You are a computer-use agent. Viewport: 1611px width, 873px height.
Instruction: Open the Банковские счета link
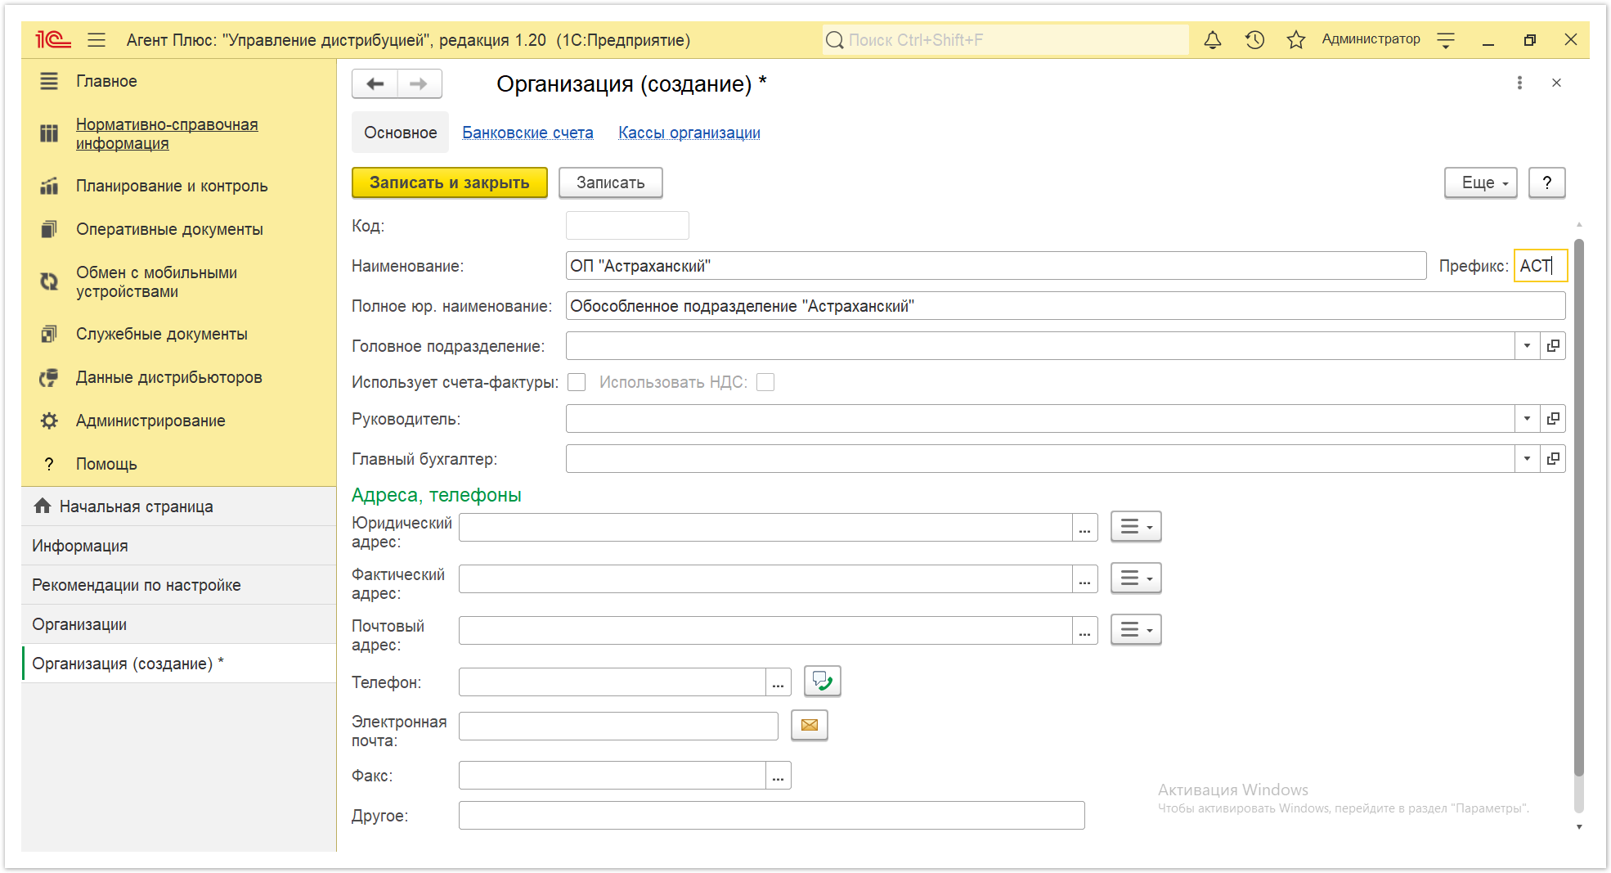point(527,133)
